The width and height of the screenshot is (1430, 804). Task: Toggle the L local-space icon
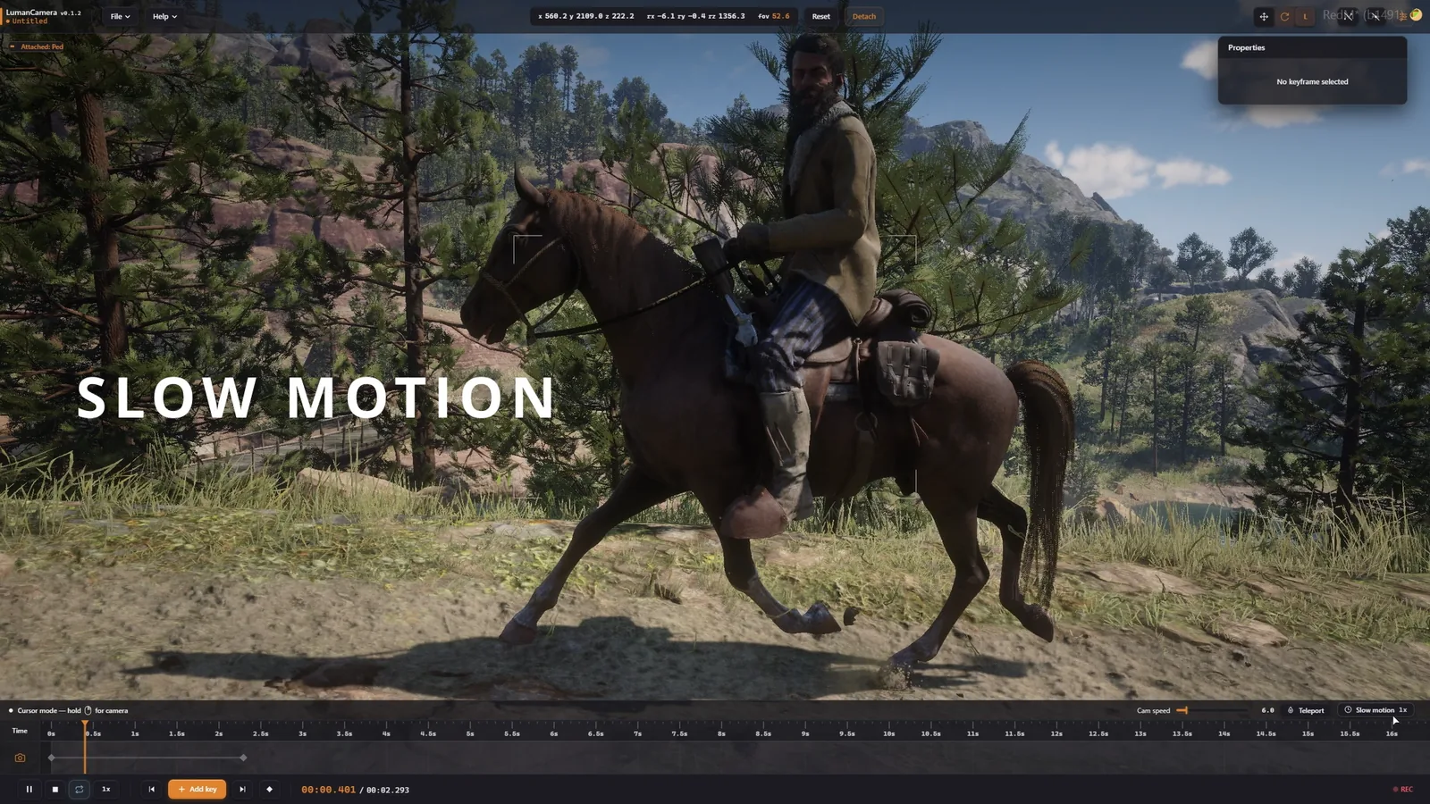[1305, 16]
